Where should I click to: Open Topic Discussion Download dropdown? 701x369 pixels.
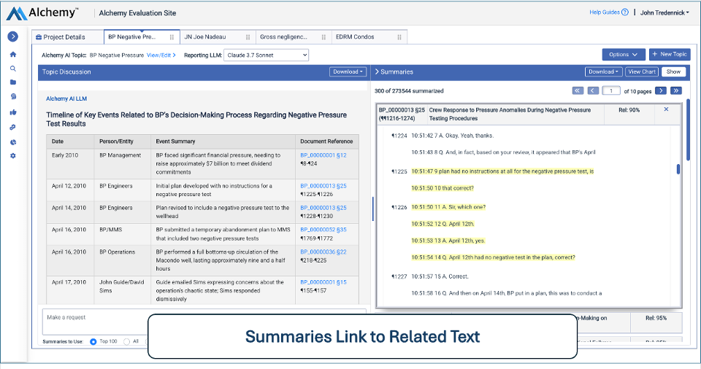[348, 71]
